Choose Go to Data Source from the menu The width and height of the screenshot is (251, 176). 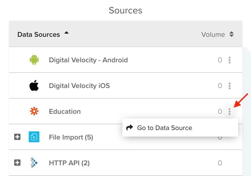(x=164, y=128)
